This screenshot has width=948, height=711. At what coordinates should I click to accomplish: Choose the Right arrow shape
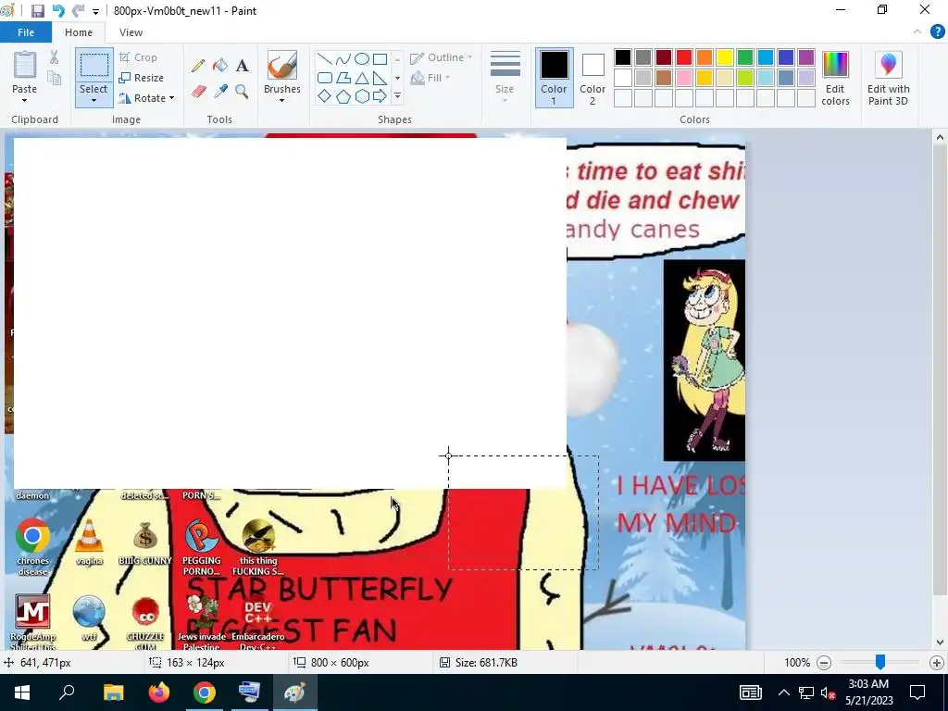pyautogui.click(x=380, y=96)
